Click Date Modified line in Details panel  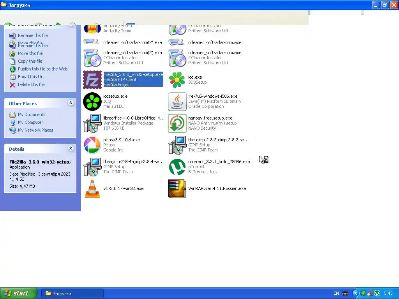[x=40, y=176]
